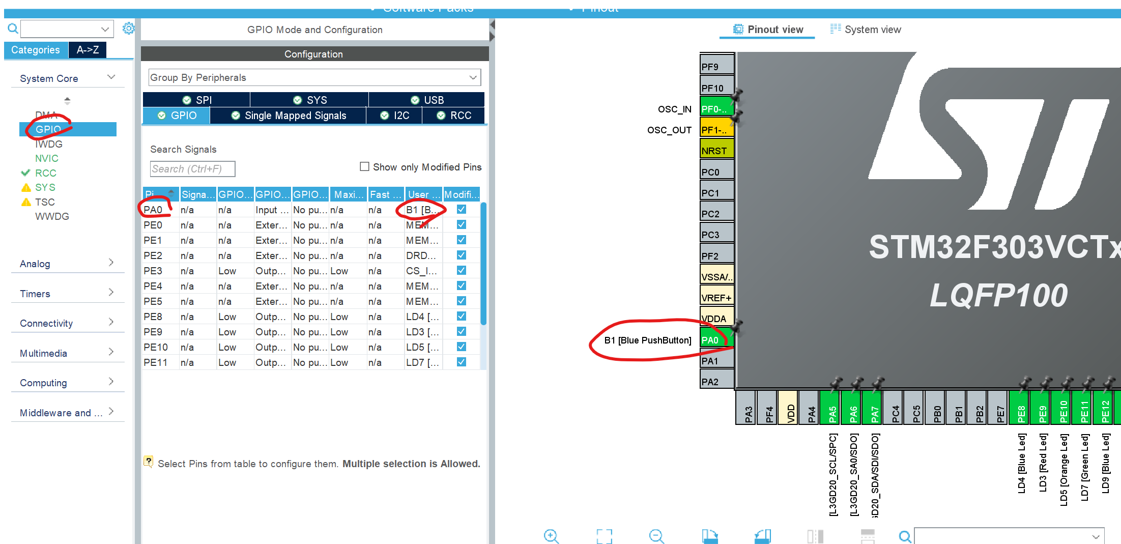The height and width of the screenshot is (544, 1121).
Task: Rotate chip view counter-clockwise icon
Action: [762, 536]
